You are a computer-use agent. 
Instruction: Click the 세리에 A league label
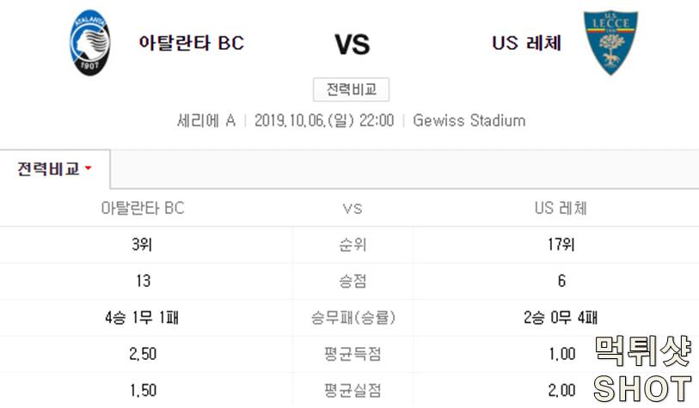point(206,121)
